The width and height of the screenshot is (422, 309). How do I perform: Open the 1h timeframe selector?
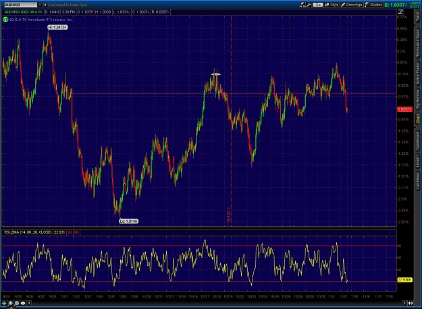pos(317,5)
